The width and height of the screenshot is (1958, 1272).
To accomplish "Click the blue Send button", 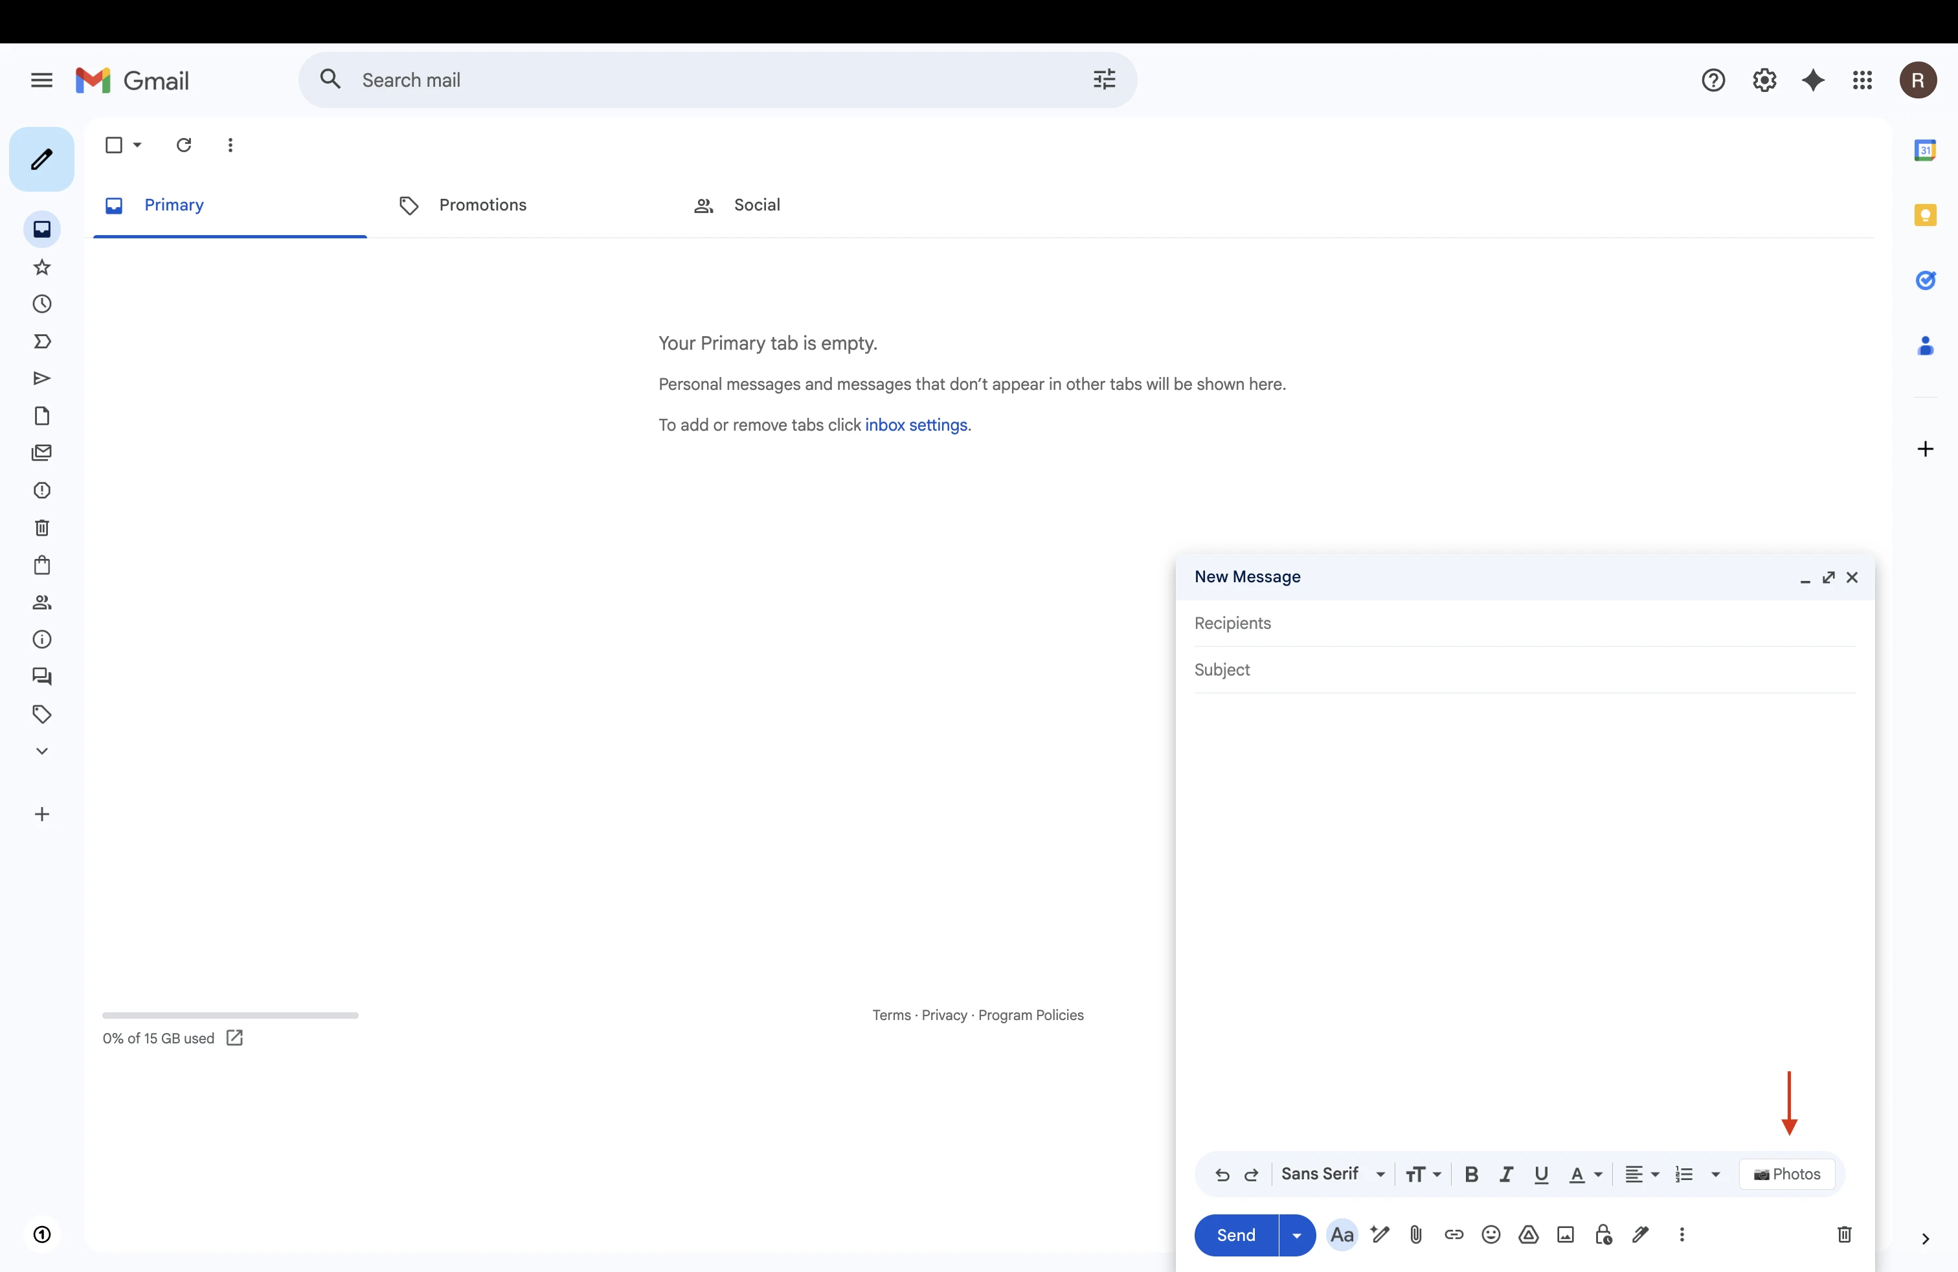I will click(x=1235, y=1234).
